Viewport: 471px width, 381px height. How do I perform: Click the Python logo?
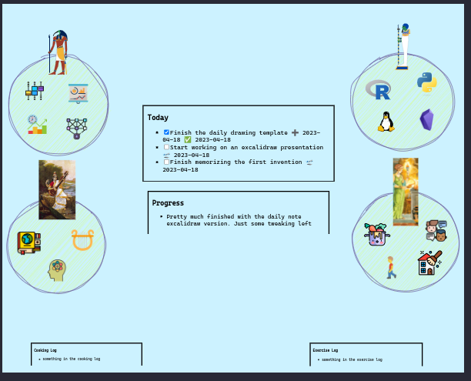427,82
